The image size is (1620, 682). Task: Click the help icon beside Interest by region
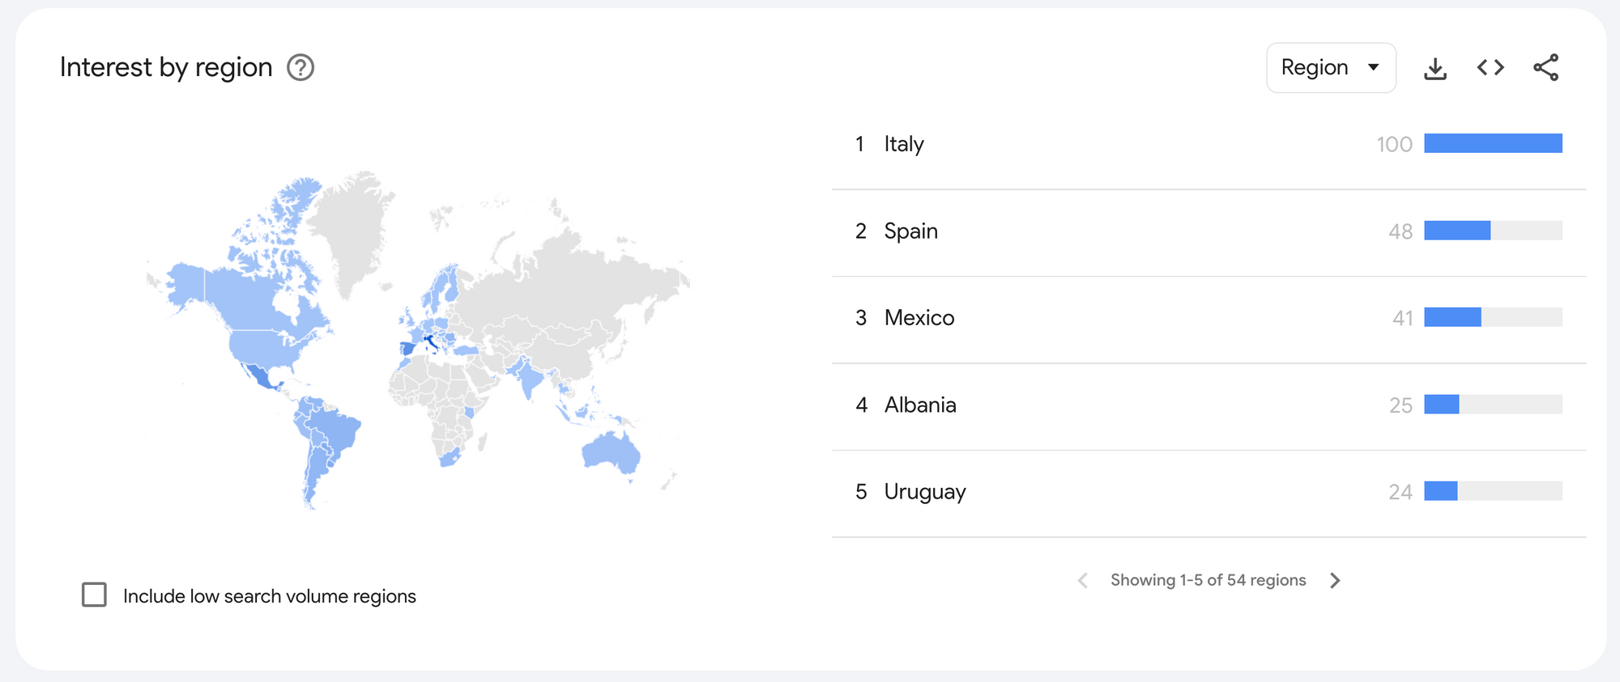[x=301, y=67]
